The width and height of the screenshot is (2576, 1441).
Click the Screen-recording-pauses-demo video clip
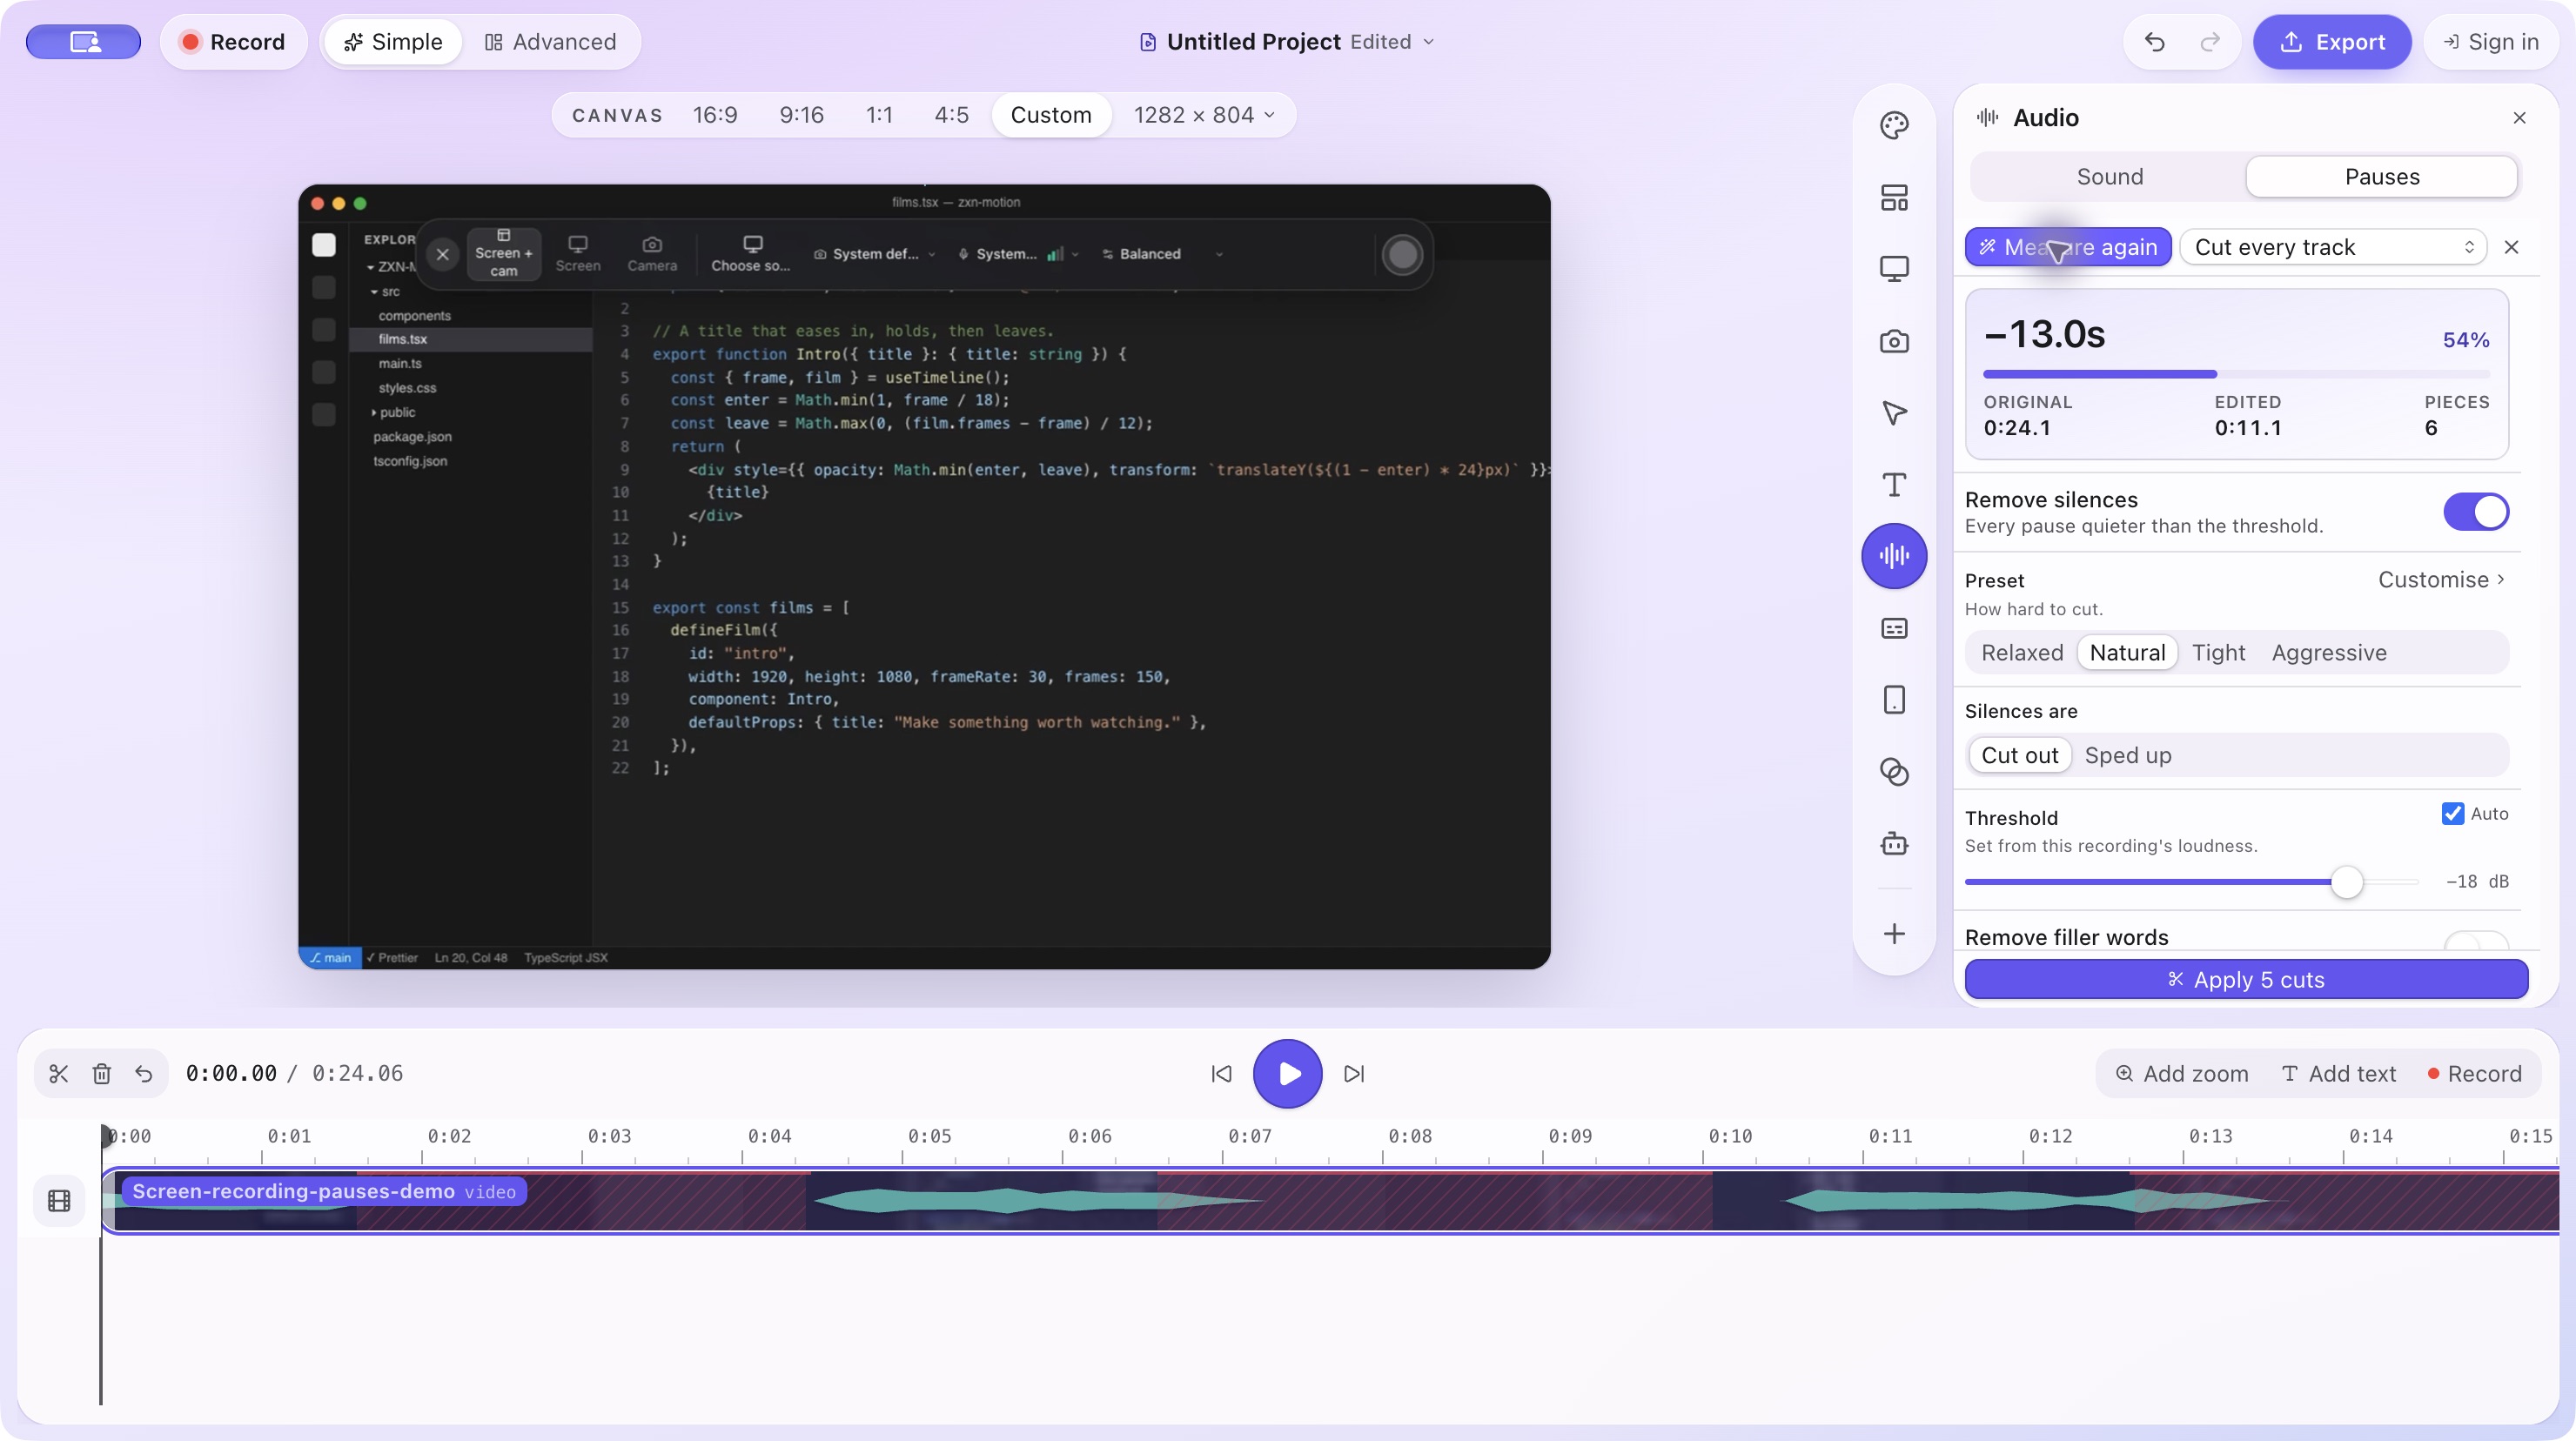[x=1330, y=1201]
